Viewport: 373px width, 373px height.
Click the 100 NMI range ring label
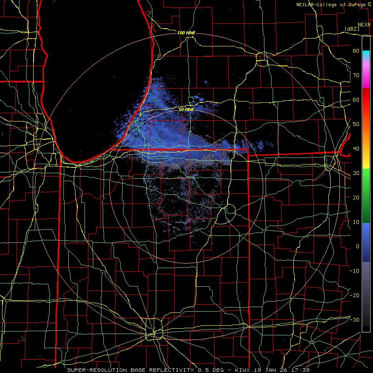[x=186, y=33]
